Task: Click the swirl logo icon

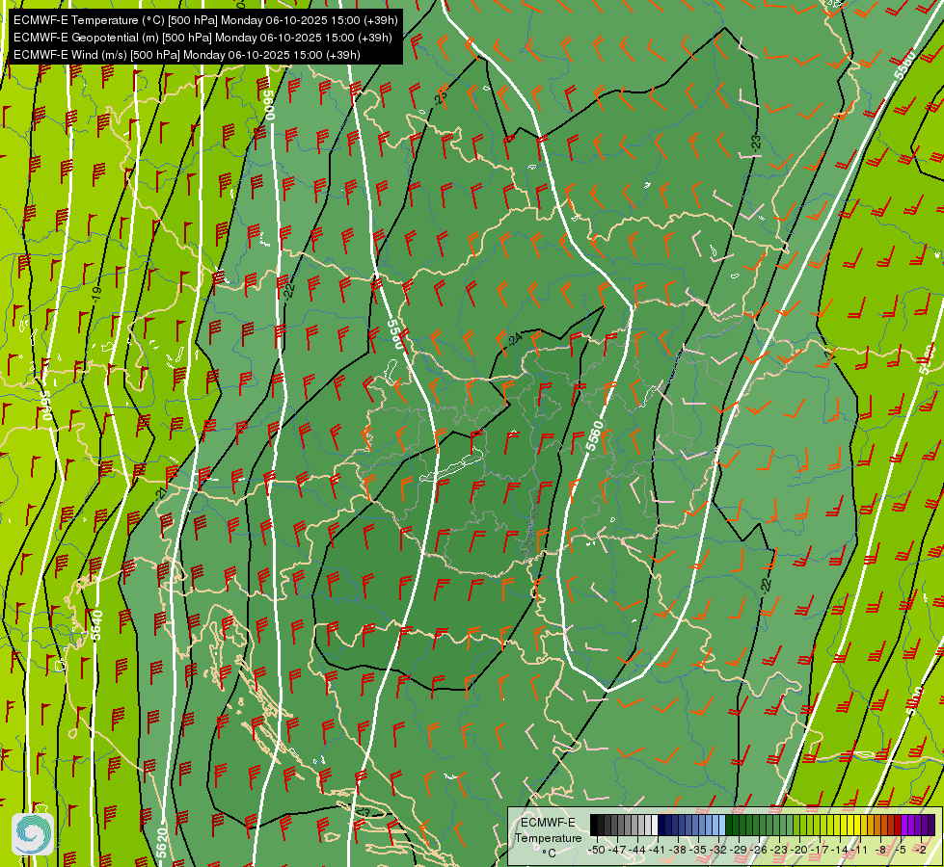Action: click(x=33, y=833)
